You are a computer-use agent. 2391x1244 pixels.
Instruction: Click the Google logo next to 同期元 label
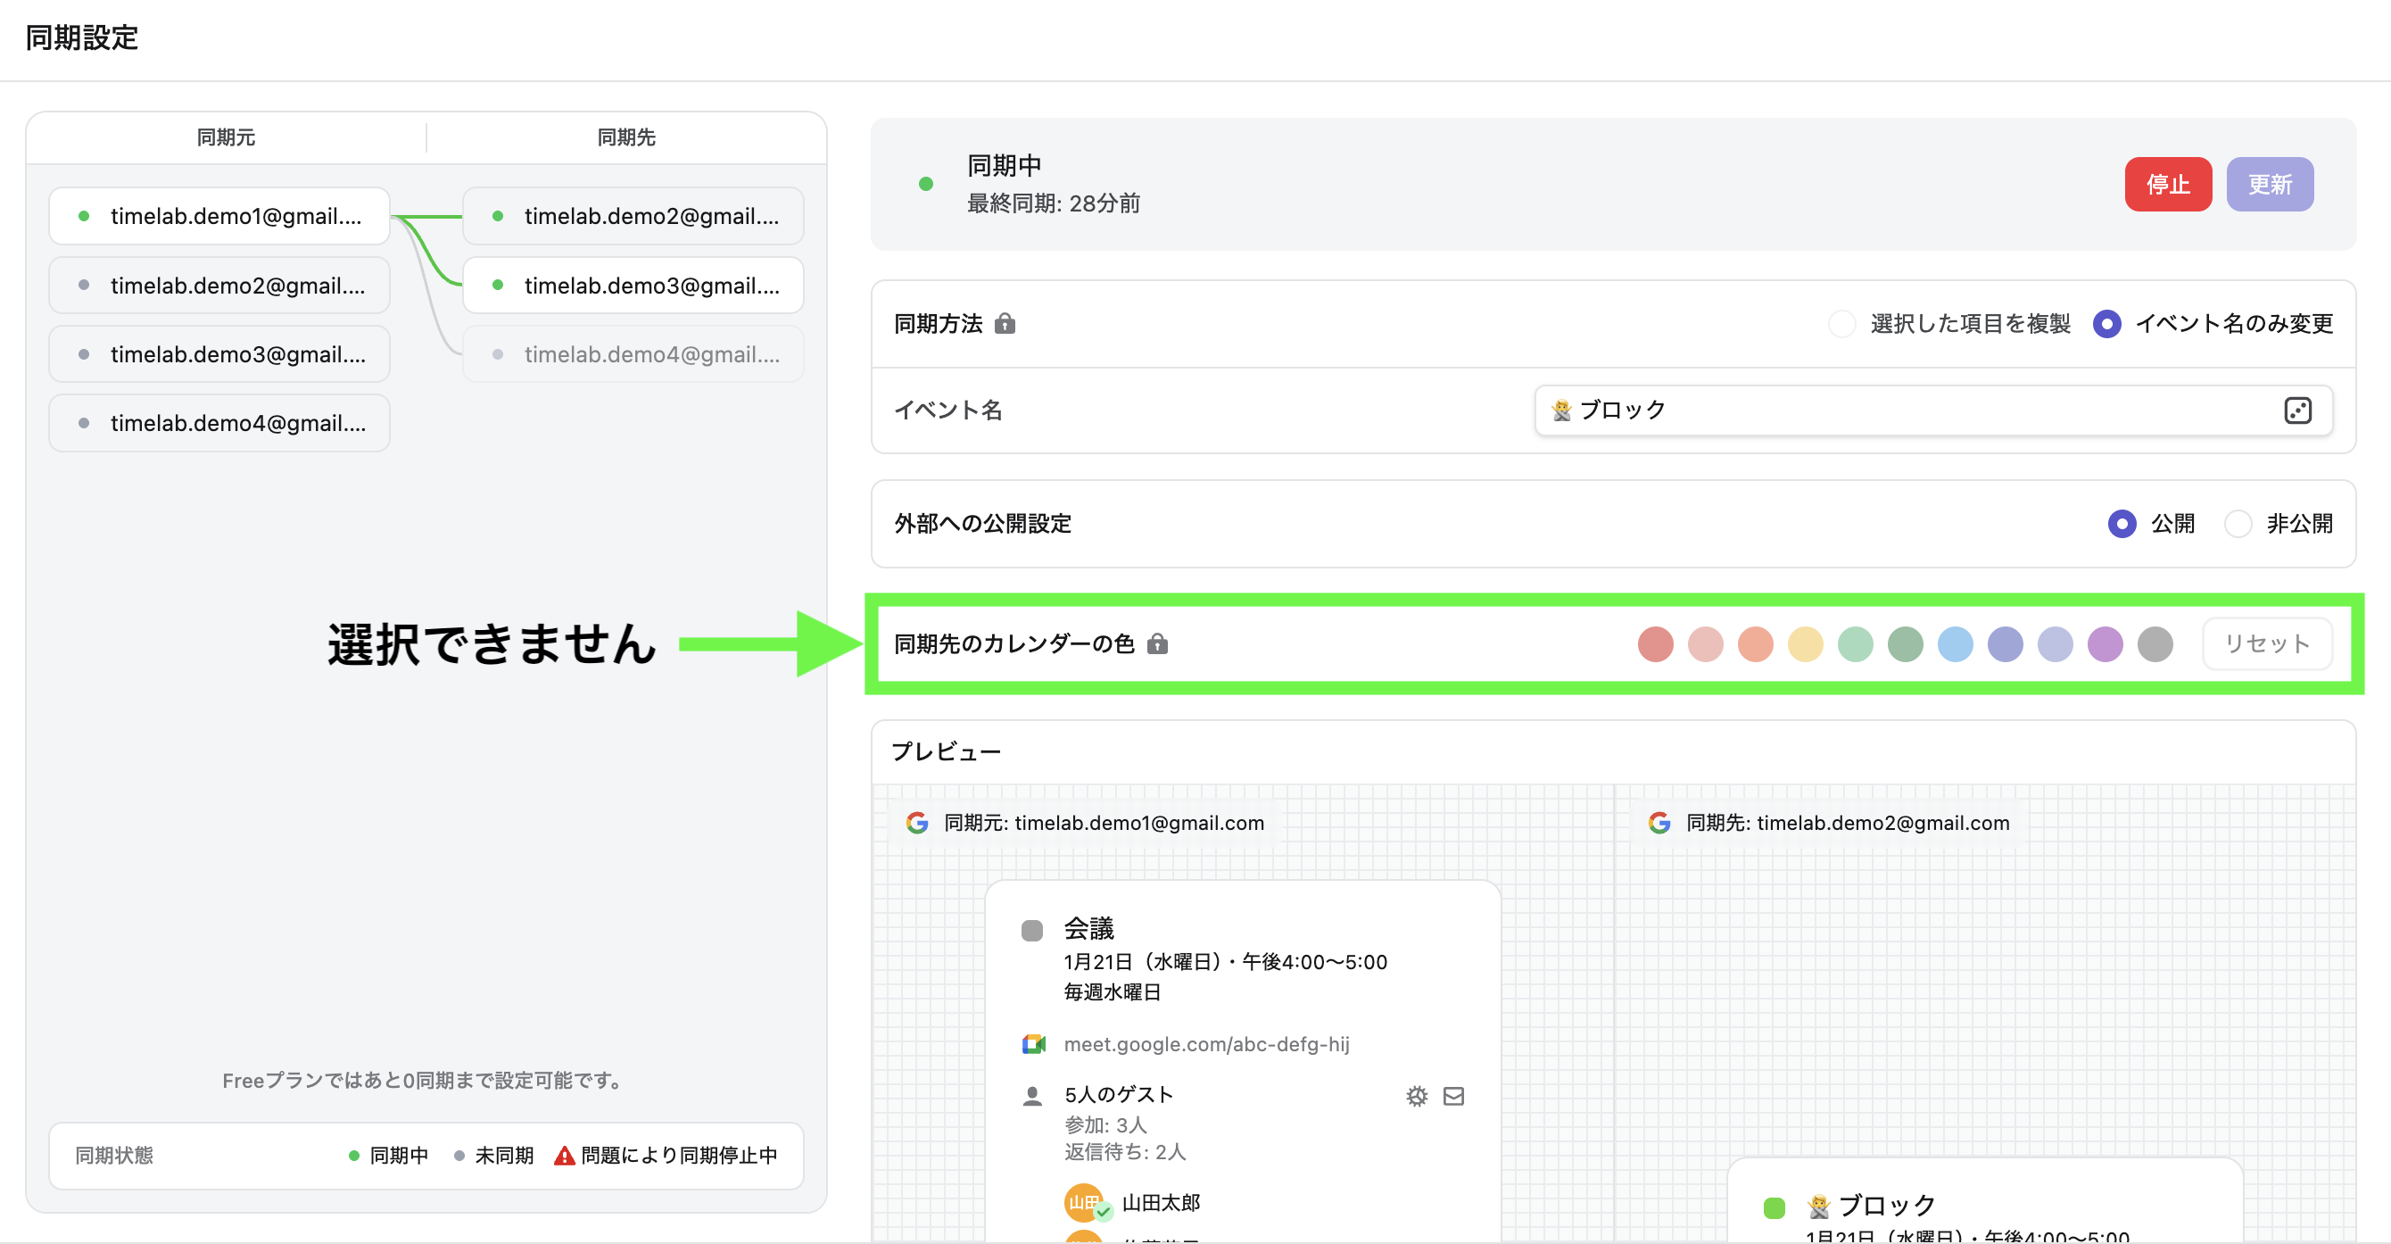coord(917,823)
